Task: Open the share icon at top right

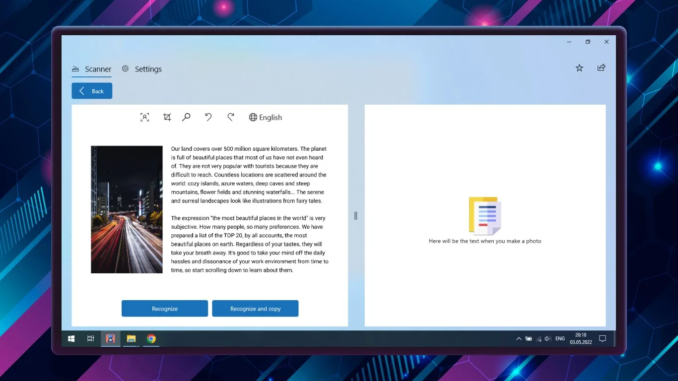Action: click(x=602, y=67)
